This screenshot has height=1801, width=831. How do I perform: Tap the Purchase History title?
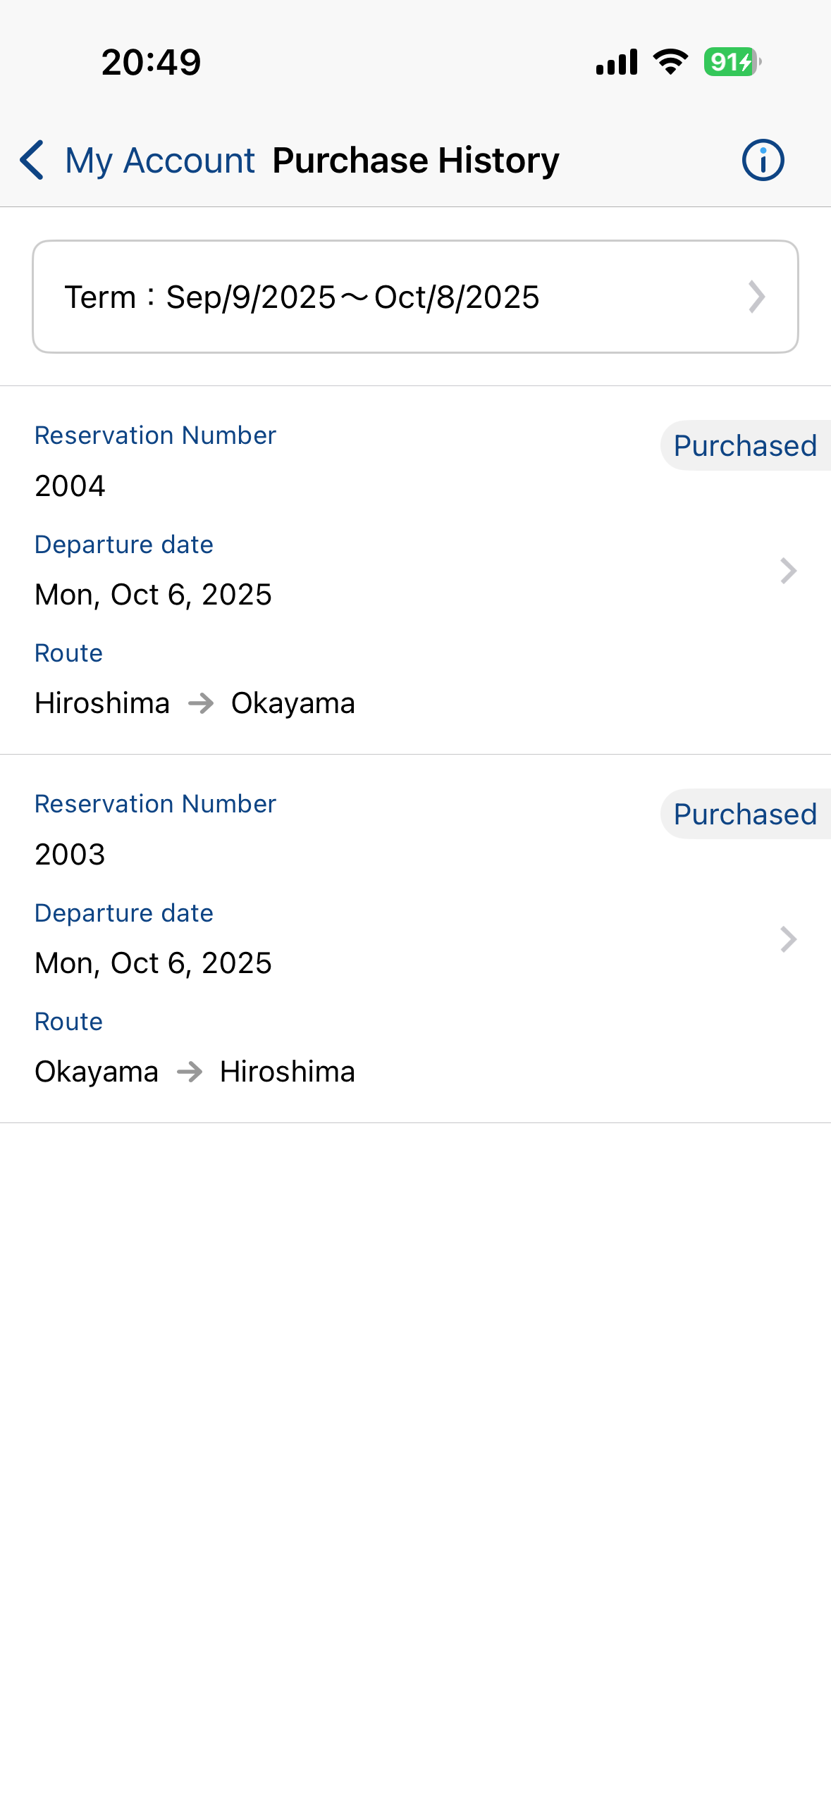tap(416, 160)
